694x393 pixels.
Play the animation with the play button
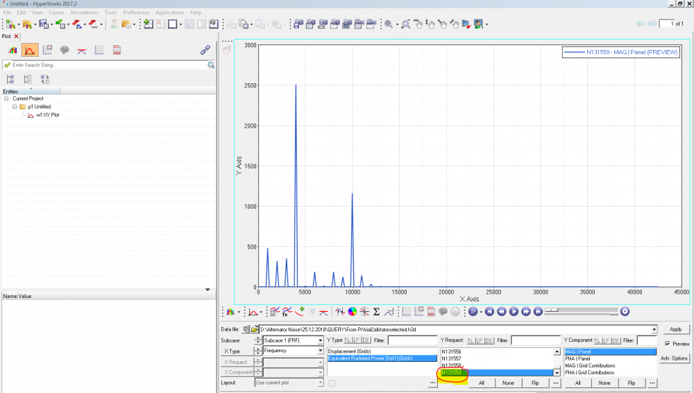(x=514, y=312)
